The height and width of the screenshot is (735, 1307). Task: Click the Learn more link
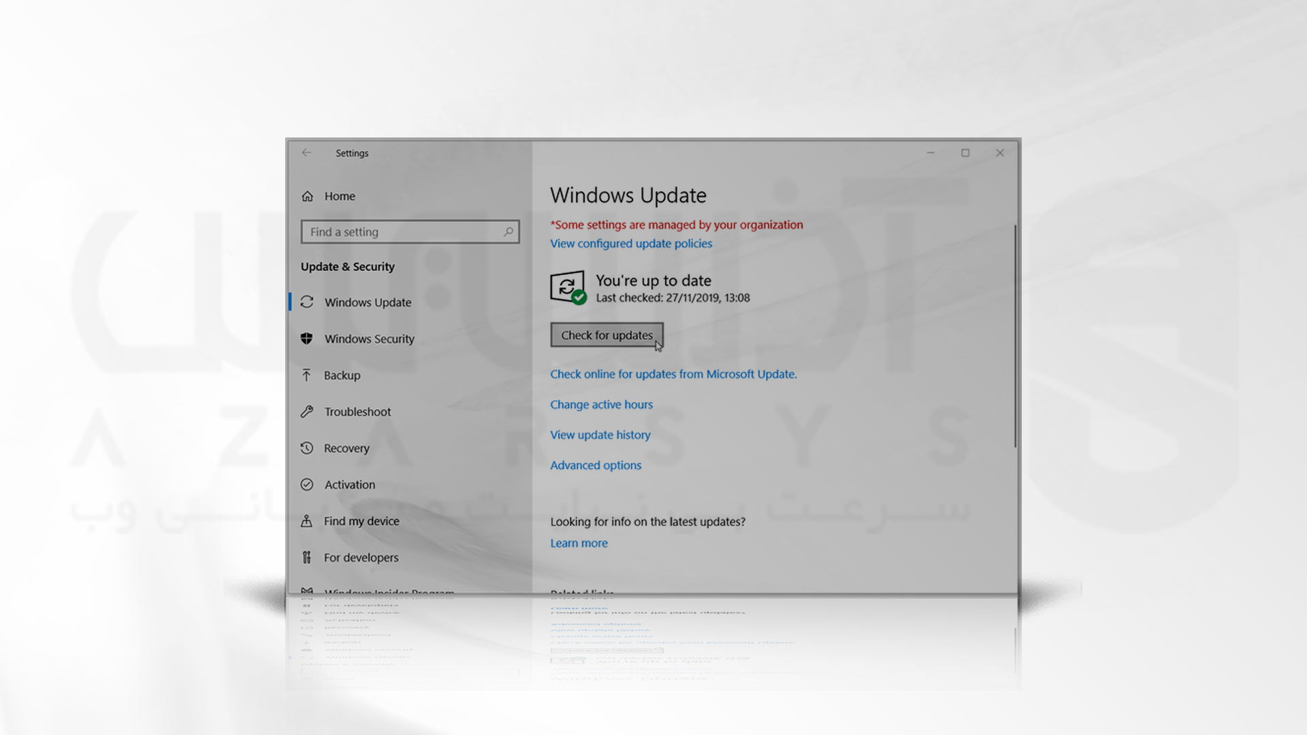[x=579, y=543]
